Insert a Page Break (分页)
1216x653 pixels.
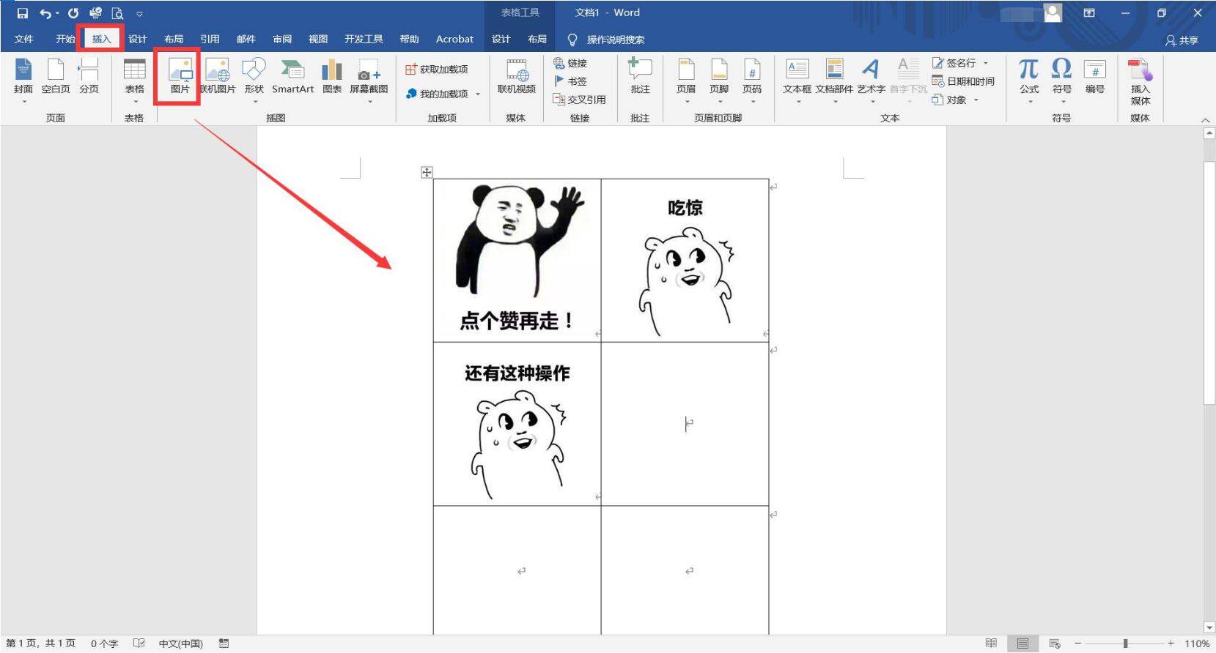89,77
